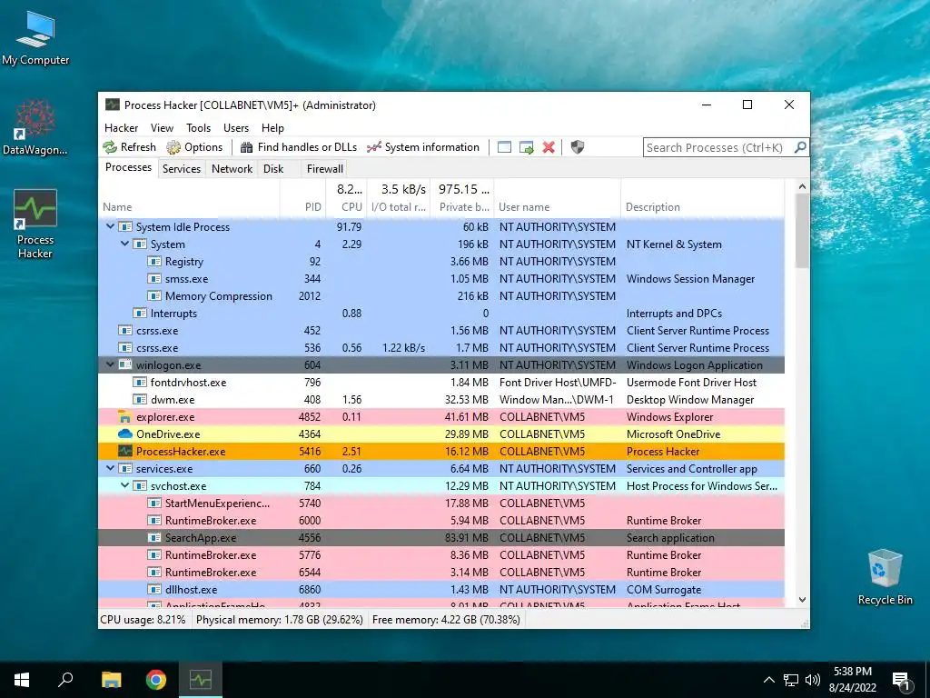Click the ProcessHacker.exe process icon
Image resolution: width=930 pixels, height=698 pixels.
pos(124,451)
